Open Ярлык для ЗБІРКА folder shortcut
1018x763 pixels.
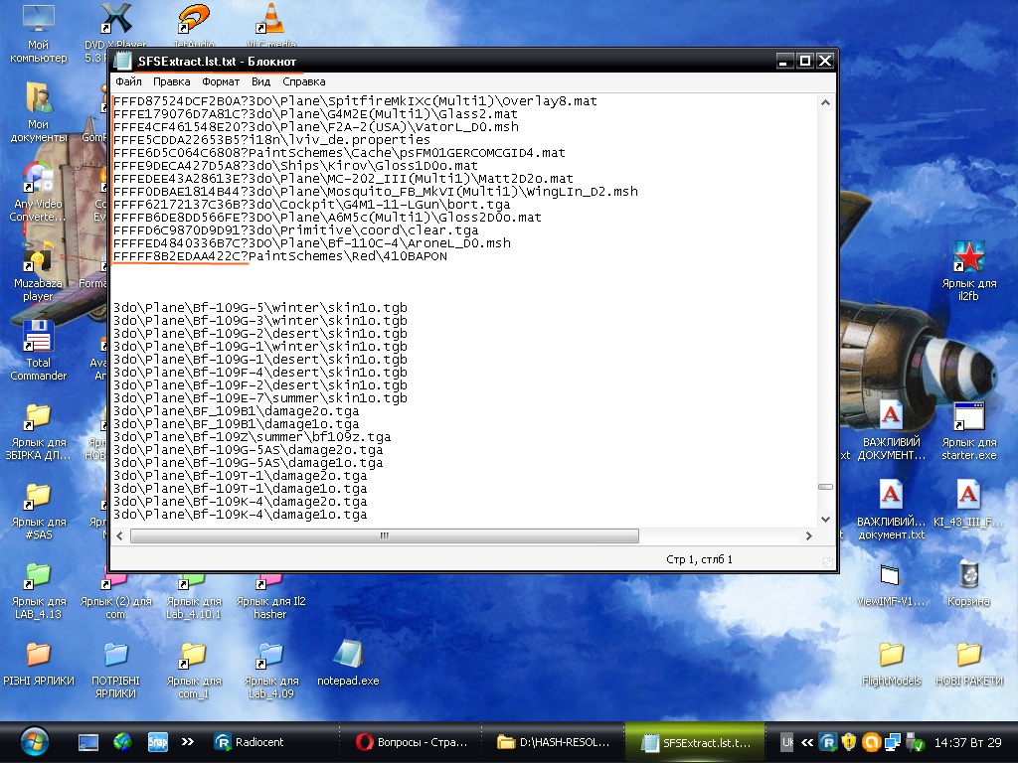39,429
